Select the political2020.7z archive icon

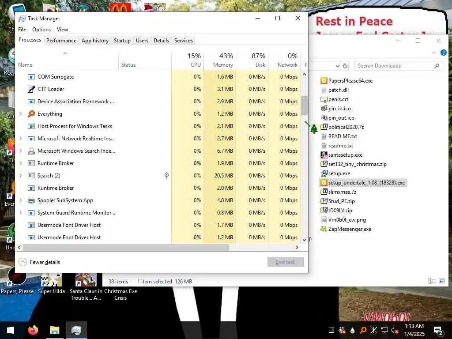[x=324, y=127]
